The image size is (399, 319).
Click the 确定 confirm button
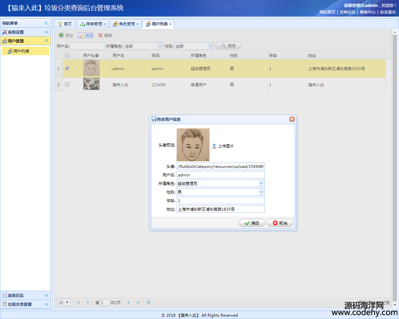point(252,223)
